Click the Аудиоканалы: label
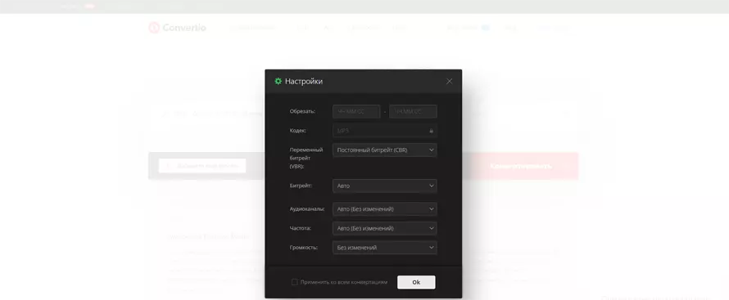The height and width of the screenshot is (300, 729). 307,208
